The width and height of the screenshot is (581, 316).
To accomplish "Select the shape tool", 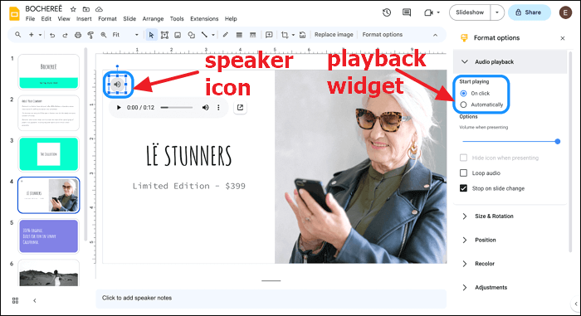I will 191,35.
